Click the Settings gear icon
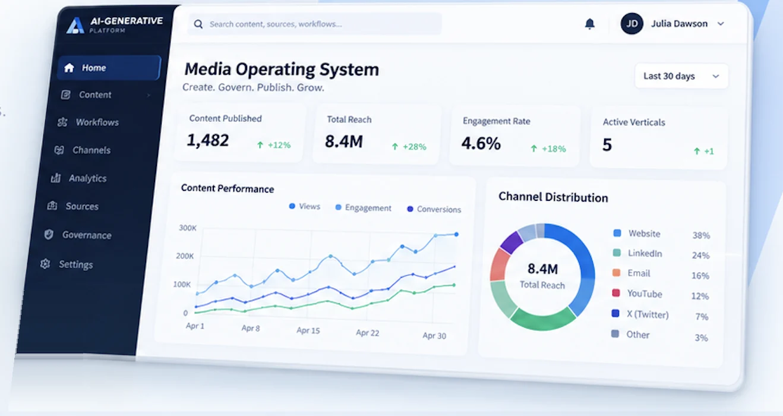783x416 pixels. pyautogui.click(x=45, y=264)
